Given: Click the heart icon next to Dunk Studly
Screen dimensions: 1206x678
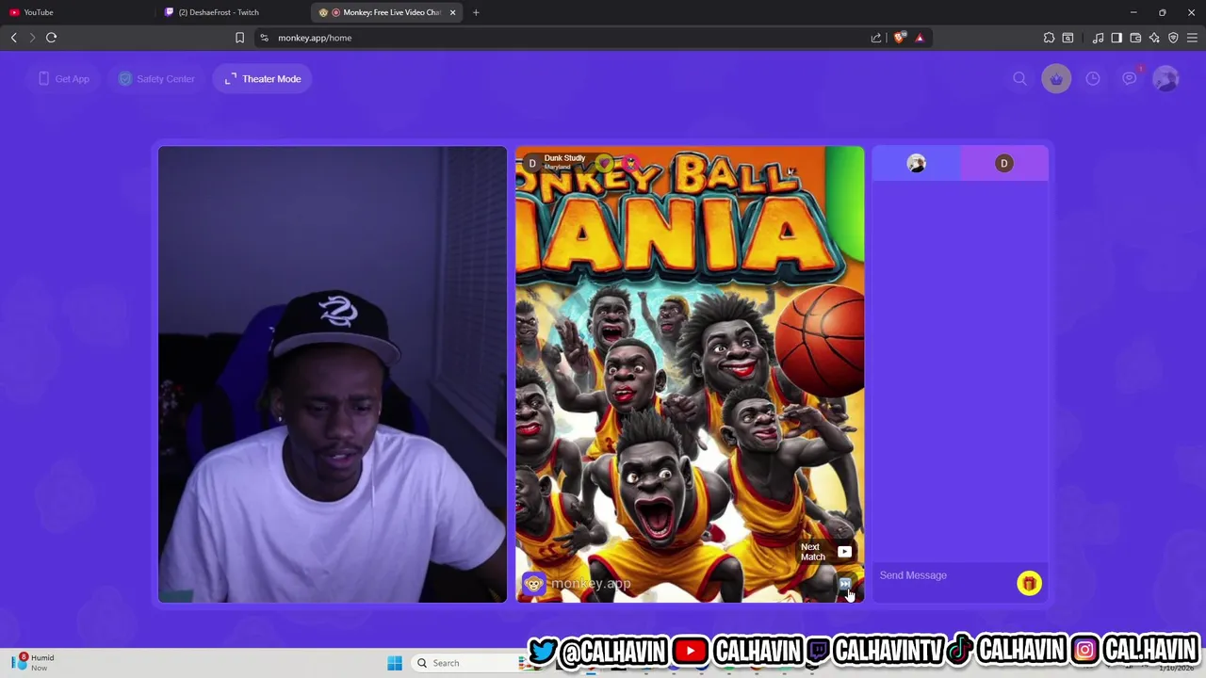Looking at the screenshot, I should pyautogui.click(x=604, y=164).
